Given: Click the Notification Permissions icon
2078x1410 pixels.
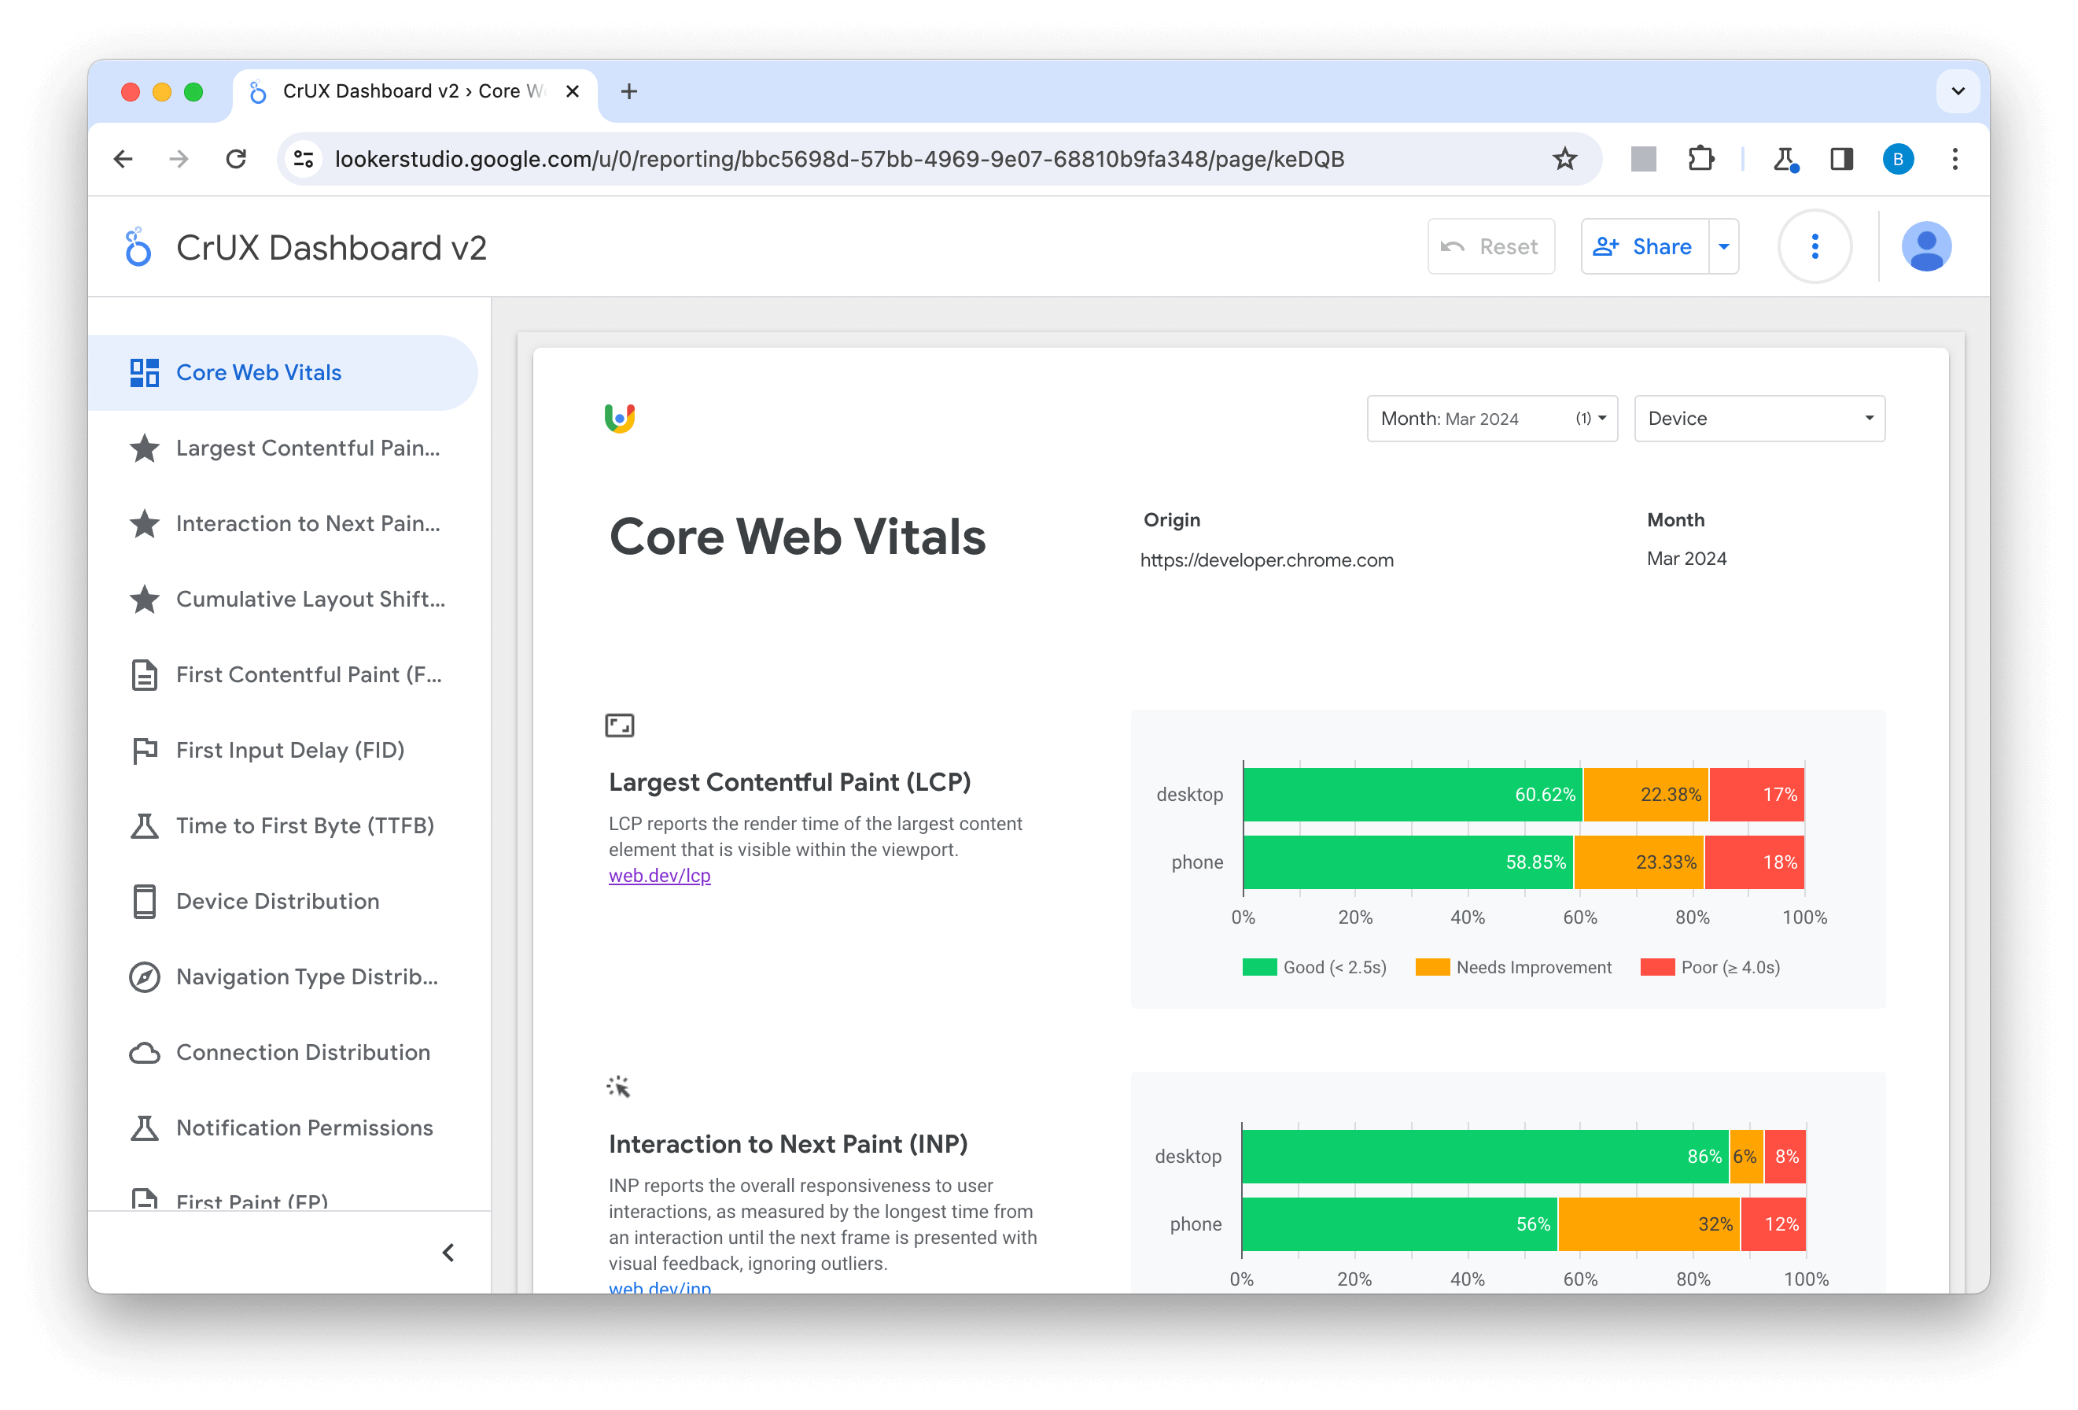Looking at the screenshot, I should tap(143, 1127).
